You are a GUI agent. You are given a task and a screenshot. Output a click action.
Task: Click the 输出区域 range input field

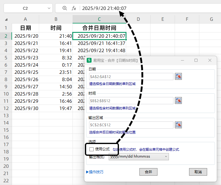coord(131,125)
